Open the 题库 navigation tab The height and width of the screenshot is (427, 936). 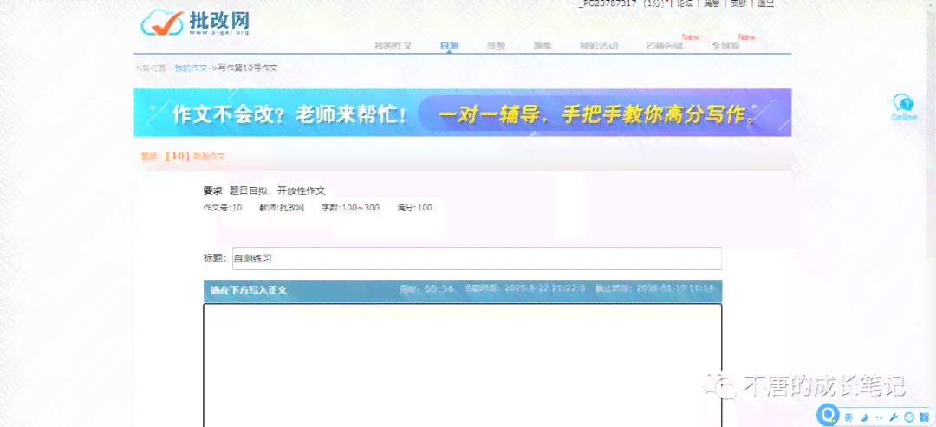(542, 45)
